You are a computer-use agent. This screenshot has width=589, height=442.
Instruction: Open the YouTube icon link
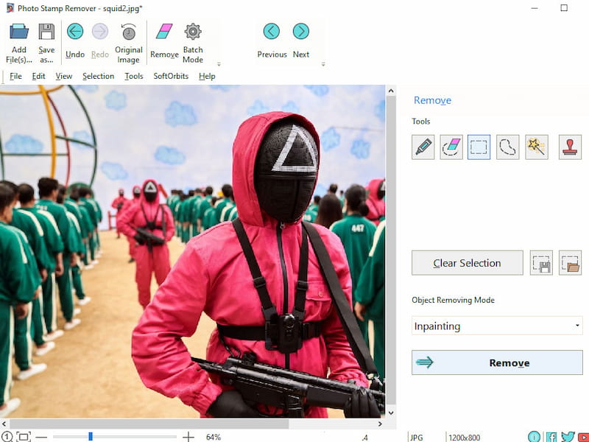584,437
